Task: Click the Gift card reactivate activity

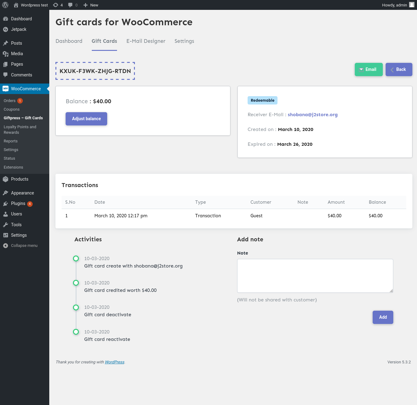Action: click(107, 339)
